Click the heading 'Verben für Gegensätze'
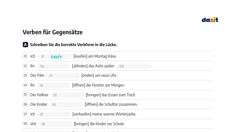Image resolution: width=235 pixels, height=132 pixels. click(53, 32)
